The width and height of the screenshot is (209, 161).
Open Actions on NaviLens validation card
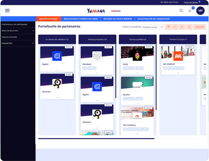point(69,74)
